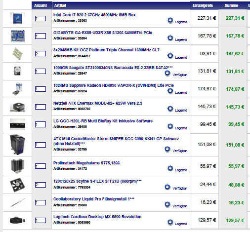Click quantity field for Scythe S-FLEX fan
This screenshot has height=232, width=250.
[x=41, y=185]
